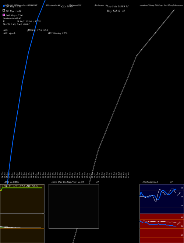This screenshot has height=243, width=184.
Task: Click the red RSI chart panel
Action: coord(162,228)
